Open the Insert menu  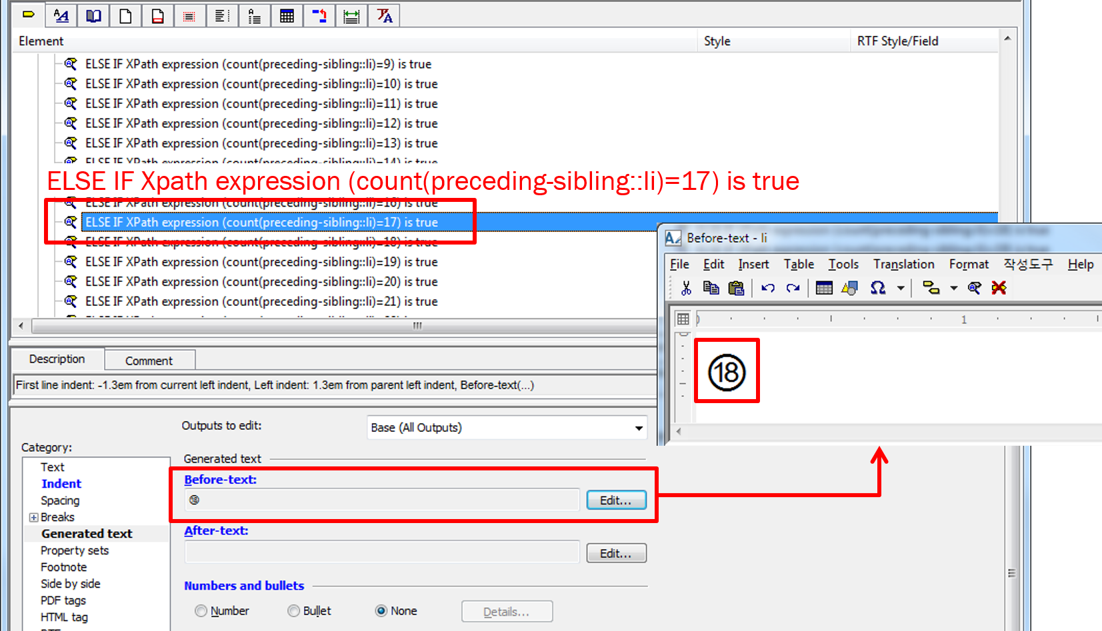753,265
